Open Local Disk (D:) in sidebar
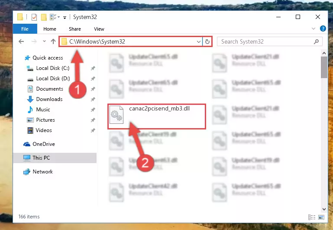Screen dimensions: 333x230 53,79
